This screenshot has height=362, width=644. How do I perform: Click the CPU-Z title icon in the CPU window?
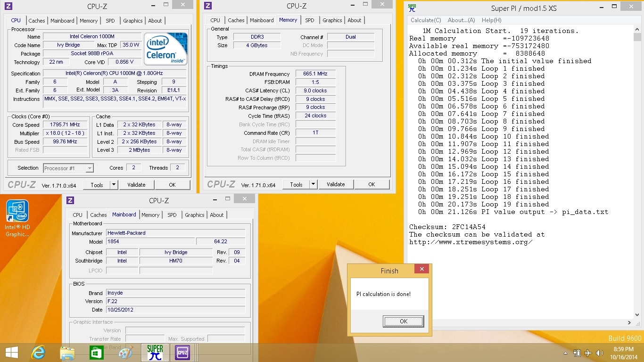click(x=8, y=6)
